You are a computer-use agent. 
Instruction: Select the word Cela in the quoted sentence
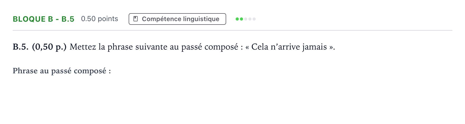(260, 47)
